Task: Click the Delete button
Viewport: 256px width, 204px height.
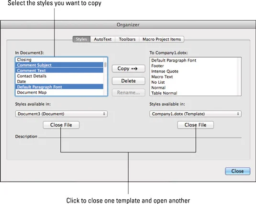Action: click(x=129, y=81)
